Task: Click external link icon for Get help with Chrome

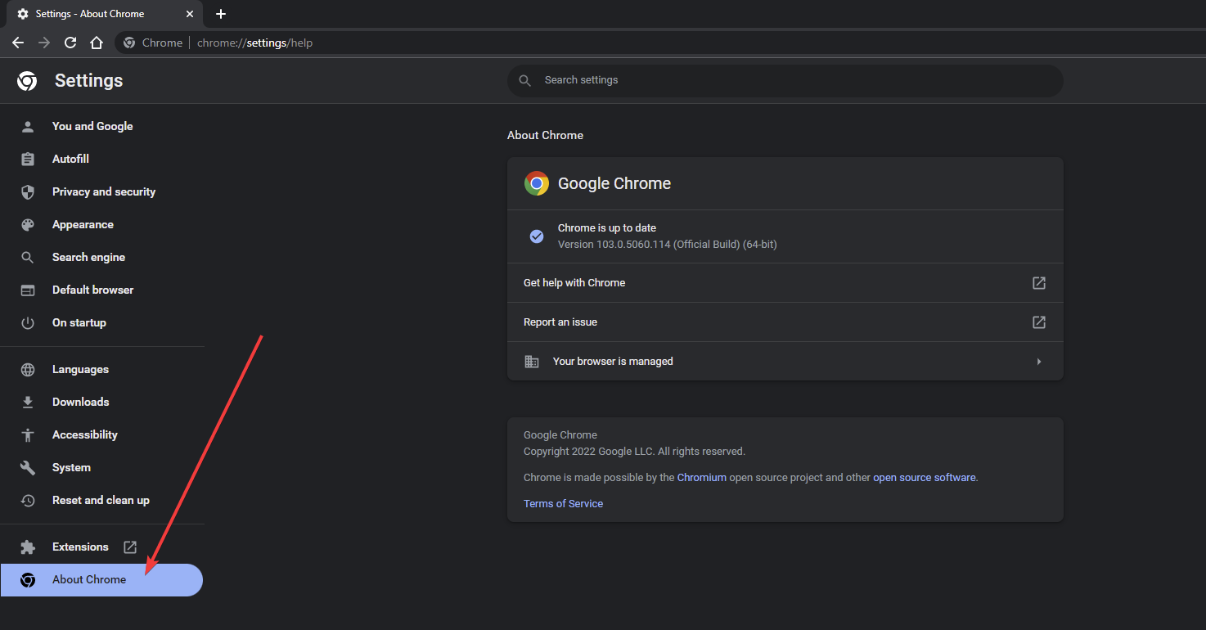Action: (x=1039, y=282)
